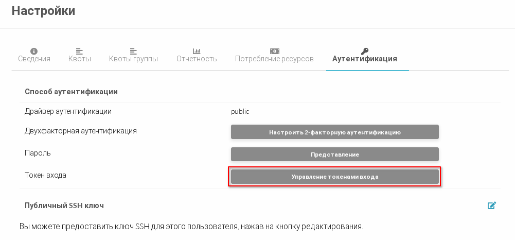Click the list icon above Квоты
Screen dimensions: 515x240
click(x=79, y=51)
